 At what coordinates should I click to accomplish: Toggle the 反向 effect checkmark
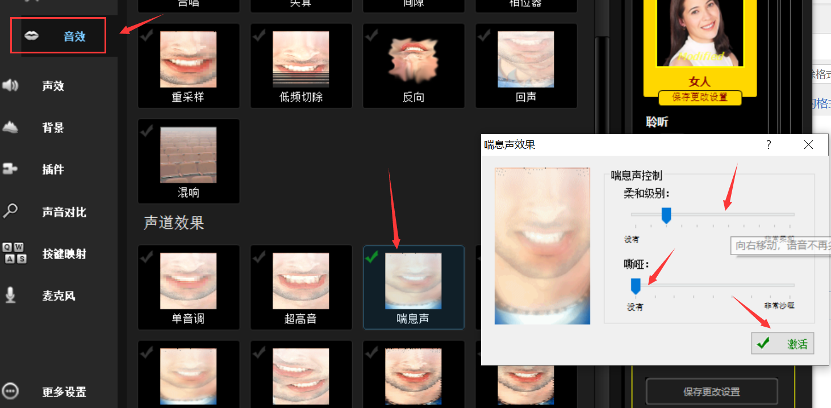[x=371, y=35]
